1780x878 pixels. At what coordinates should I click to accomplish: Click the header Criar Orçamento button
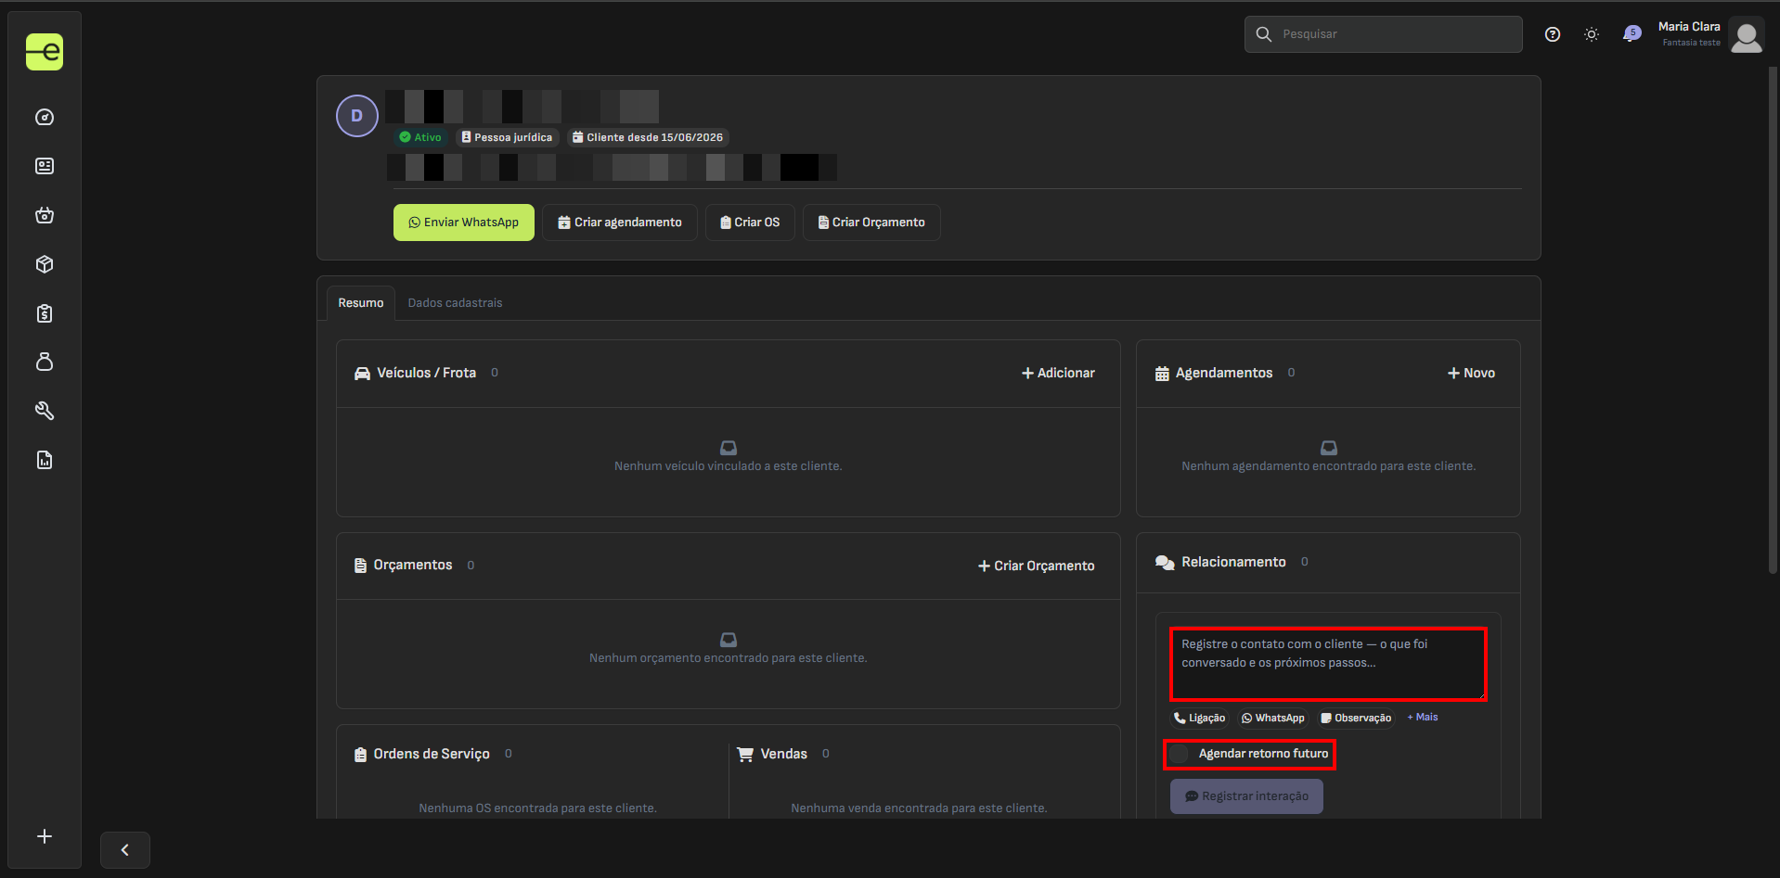tap(871, 223)
